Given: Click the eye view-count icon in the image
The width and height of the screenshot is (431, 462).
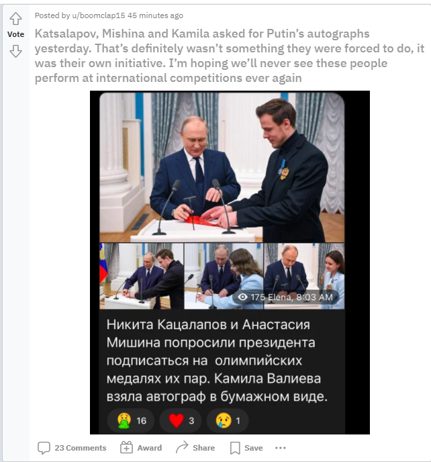Looking at the screenshot, I should [x=242, y=297].
